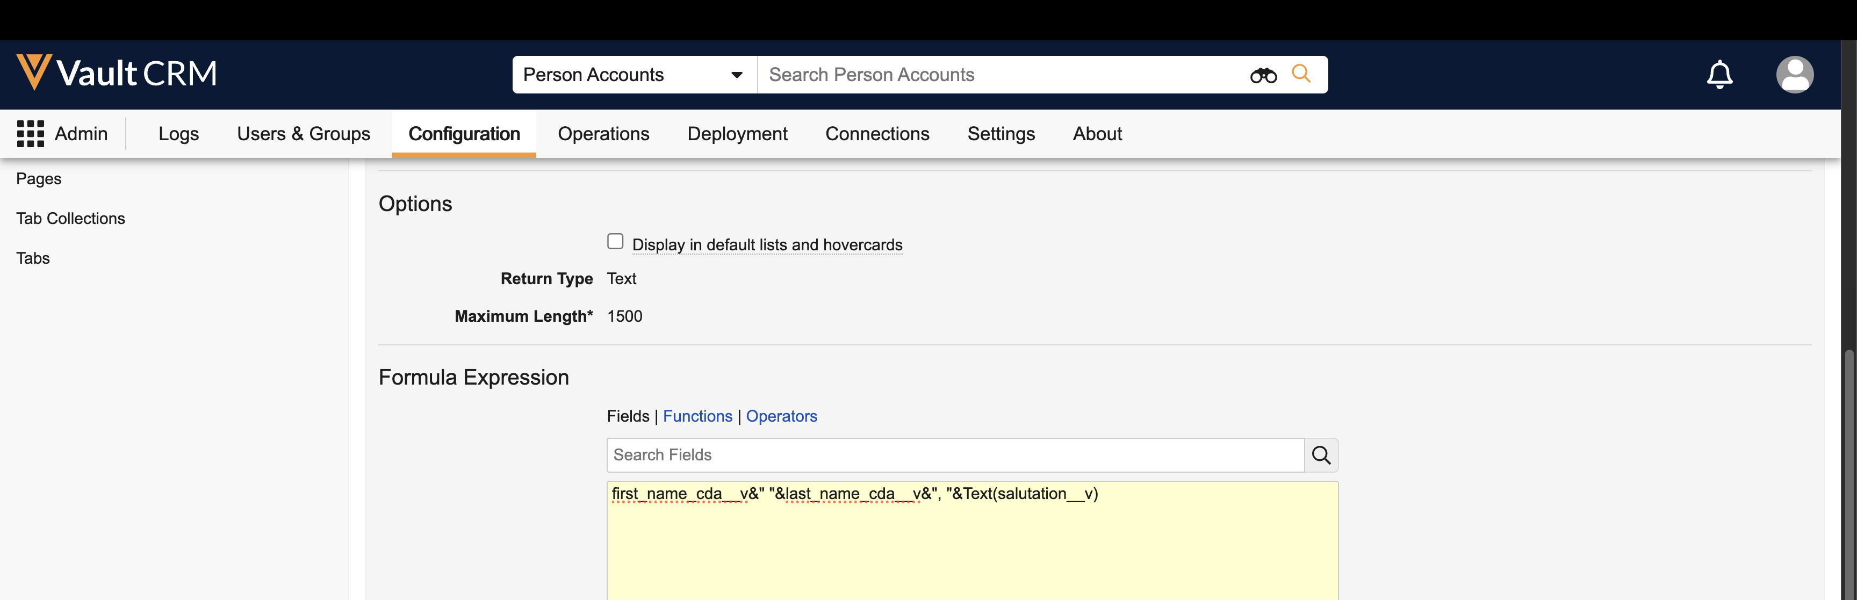1857x600 pixels.
Task: Show the Functions list link
Action: pos(697,416)
